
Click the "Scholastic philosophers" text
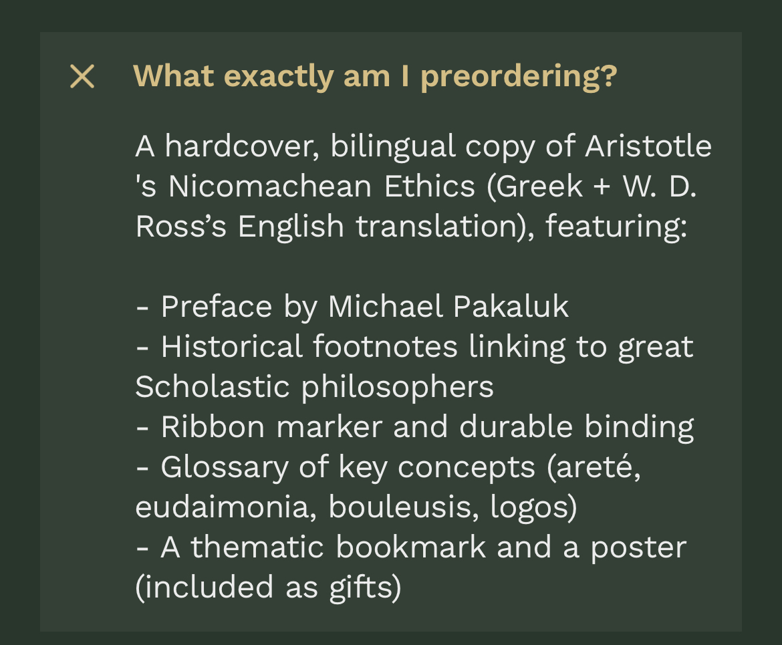pyautogui.click(x=314, y=387)
